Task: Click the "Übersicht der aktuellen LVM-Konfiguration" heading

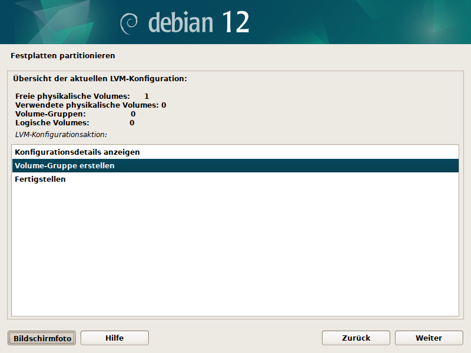Action: [99, 78]
